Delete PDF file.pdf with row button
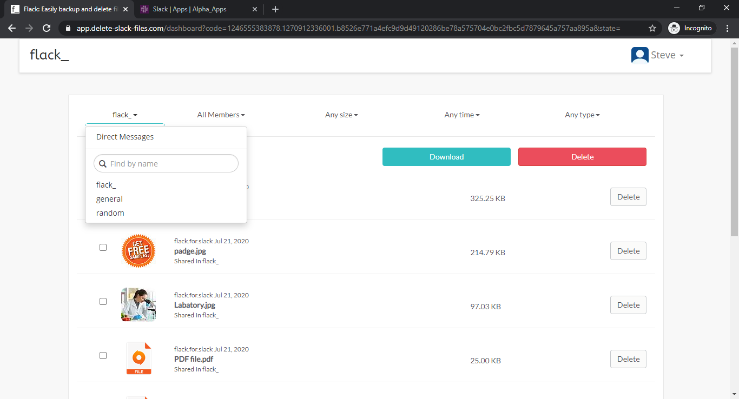The height and width of the screenshot is (399, 739). (628, 359)
